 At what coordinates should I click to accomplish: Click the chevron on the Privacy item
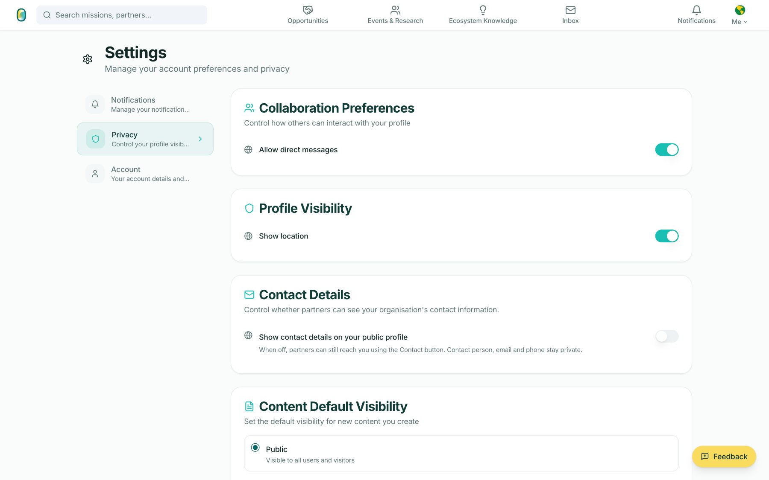point(200,139)
